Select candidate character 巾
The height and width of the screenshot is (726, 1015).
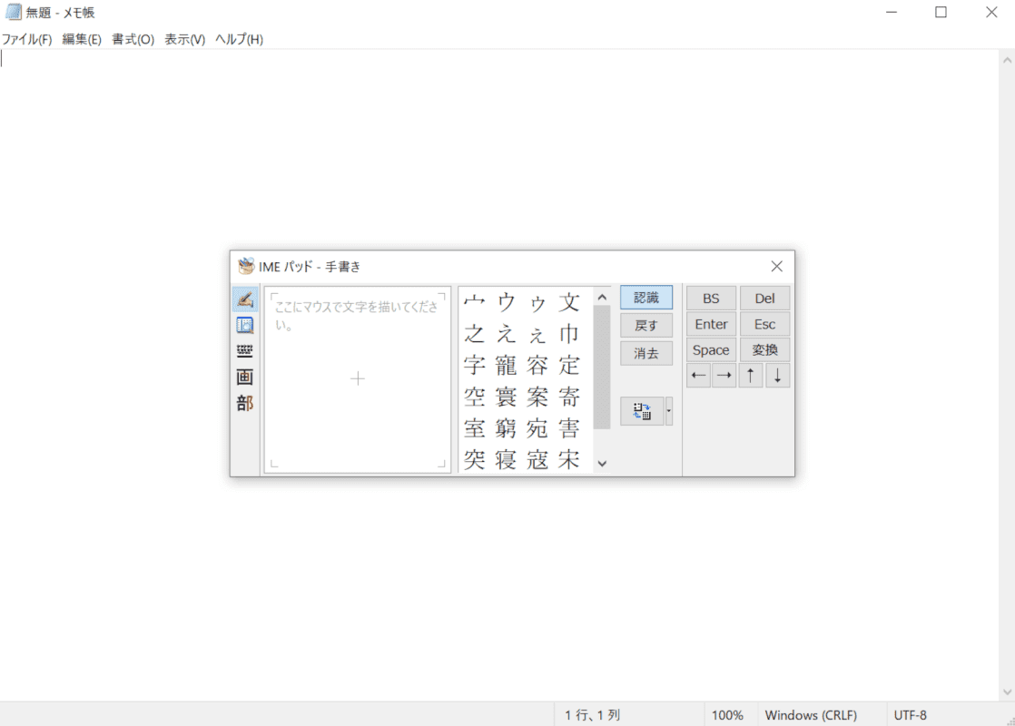pyautogui.click(x=569, y=334)
